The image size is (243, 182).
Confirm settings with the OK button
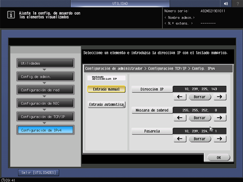click(x=219, y=158)
